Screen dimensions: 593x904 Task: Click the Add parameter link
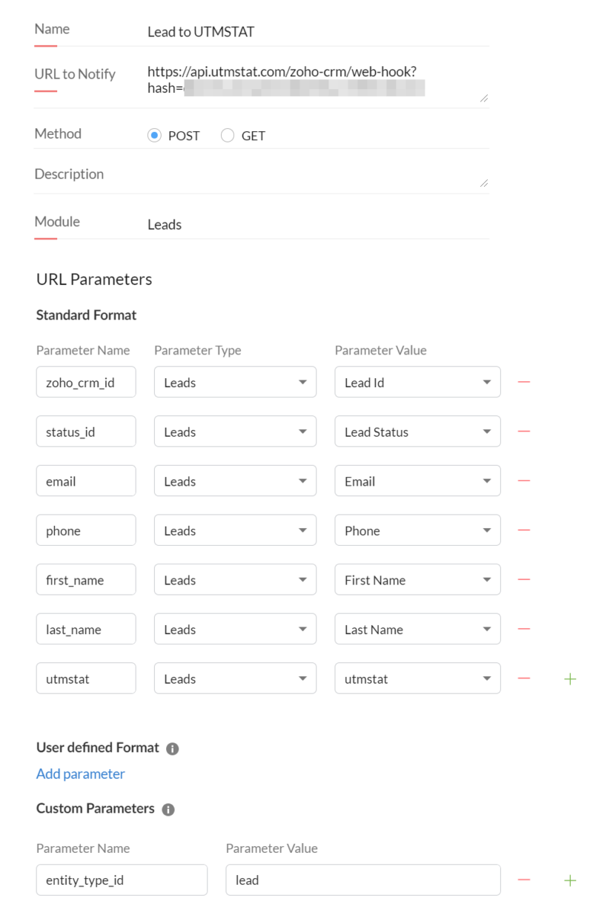[81, 773]
